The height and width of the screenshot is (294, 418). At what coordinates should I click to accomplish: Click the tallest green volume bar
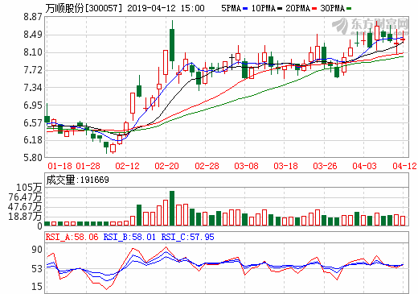pos(172,208)
